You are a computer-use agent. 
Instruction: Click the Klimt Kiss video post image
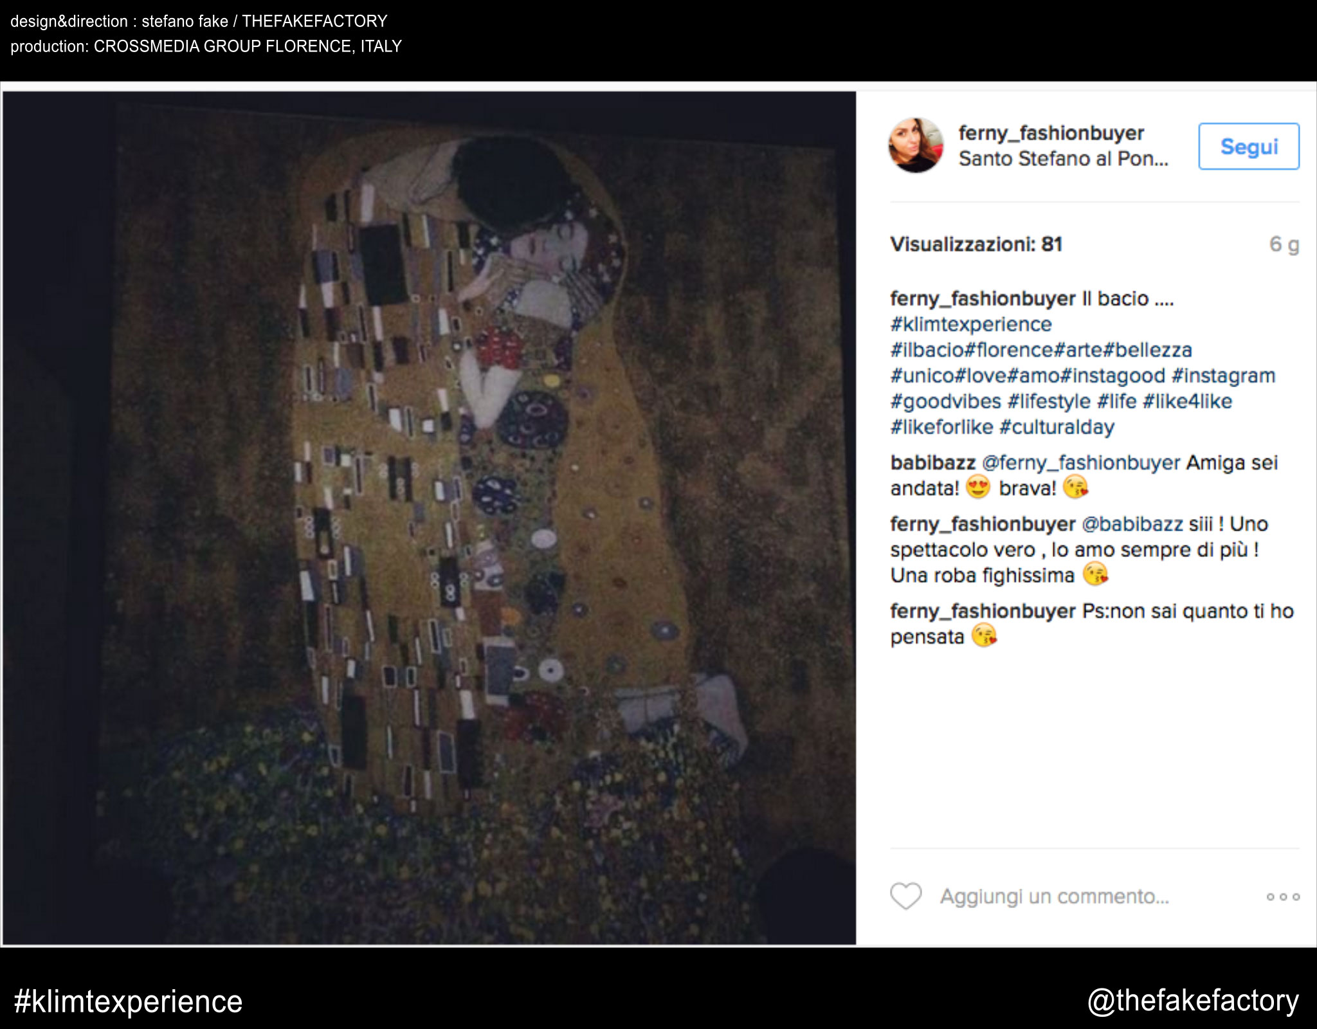[429, 518]
